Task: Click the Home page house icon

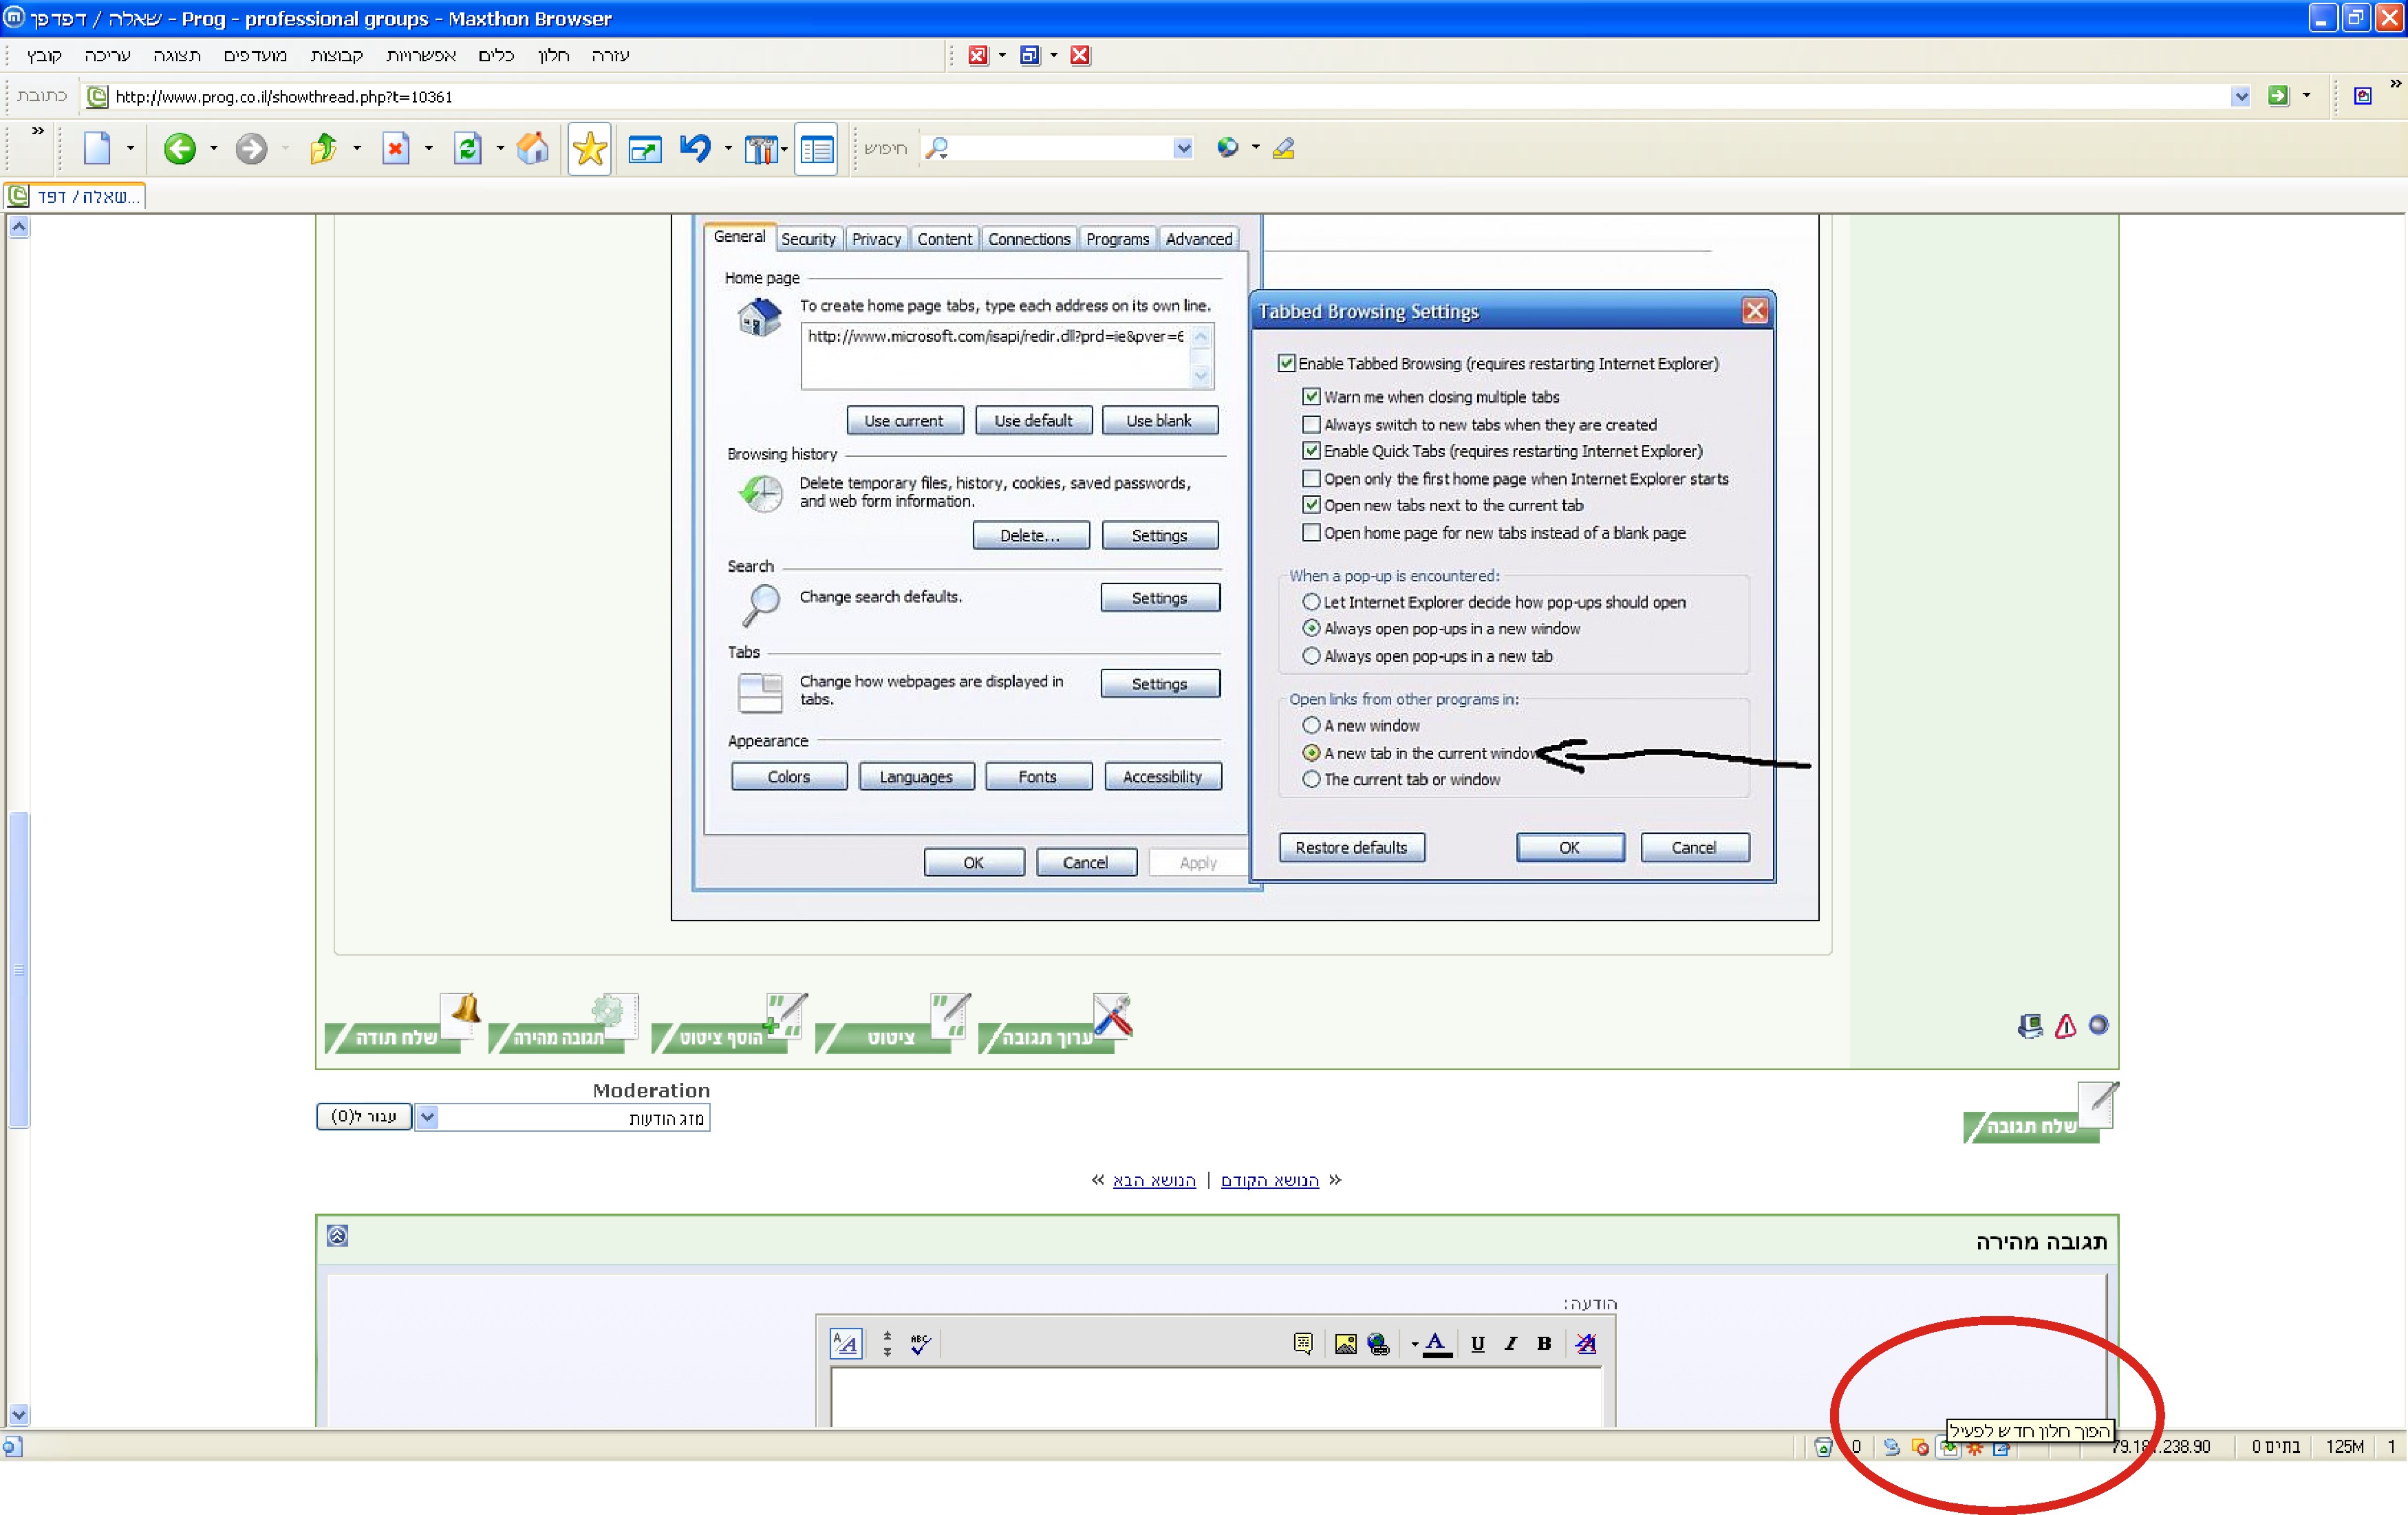Action: (x=532, y=149)
